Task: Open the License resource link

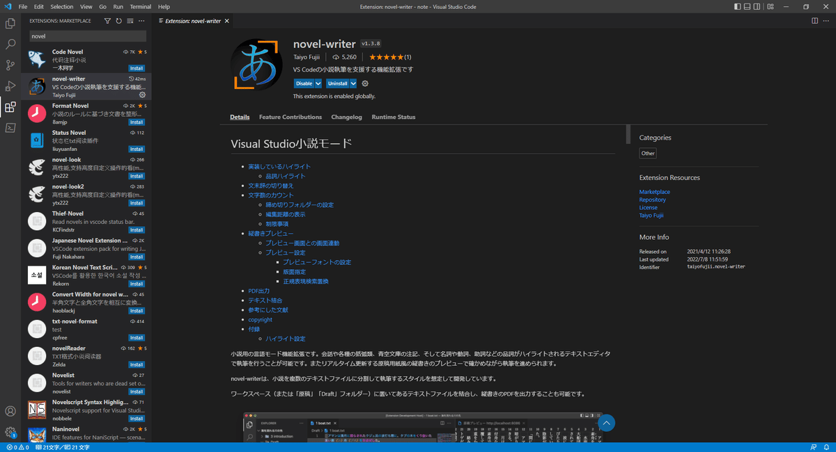Action: pos(649,207)
